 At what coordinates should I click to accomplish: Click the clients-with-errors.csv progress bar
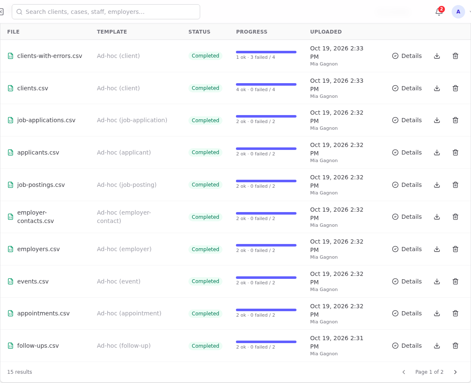point(266,52)
